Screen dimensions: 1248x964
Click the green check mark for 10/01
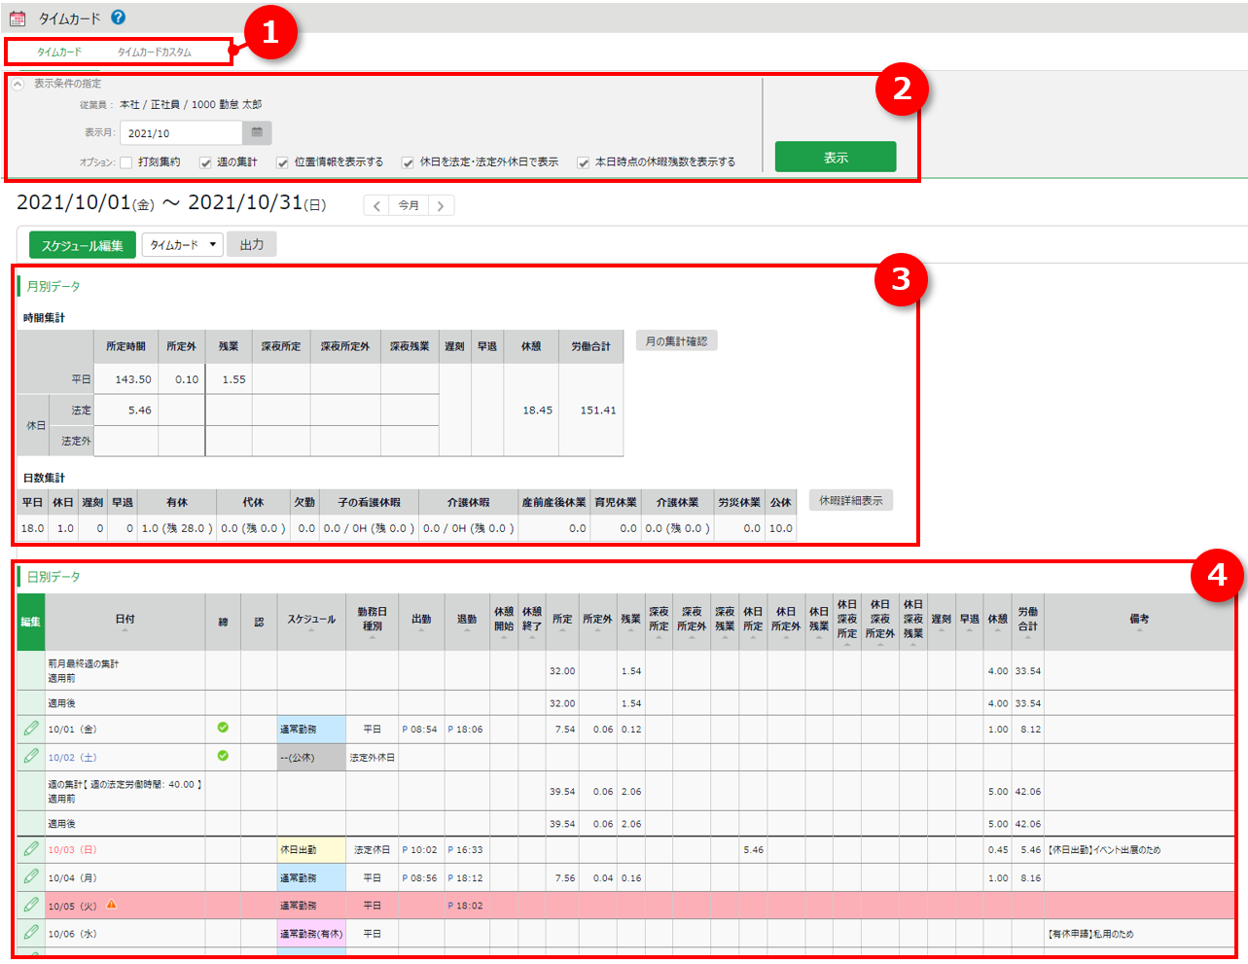click(x=223, y=728)
